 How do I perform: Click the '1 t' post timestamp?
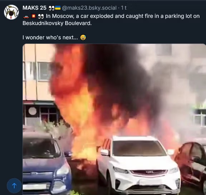124,8
